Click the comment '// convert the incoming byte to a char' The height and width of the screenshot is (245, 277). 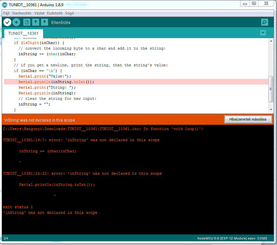pos(92,48)
